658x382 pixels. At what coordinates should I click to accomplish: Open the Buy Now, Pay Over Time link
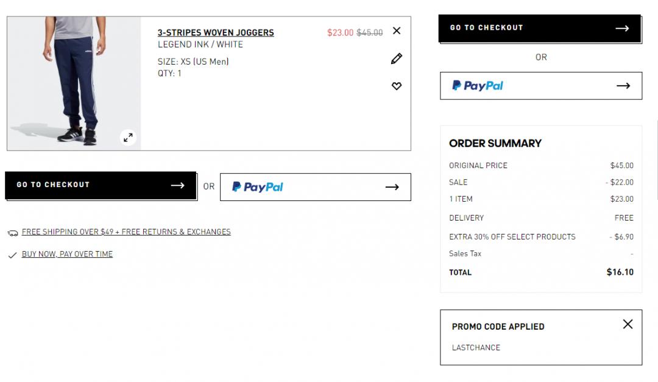(x=67, y=254)
